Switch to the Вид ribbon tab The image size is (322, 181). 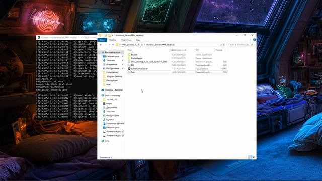click(x=138, y=40)
